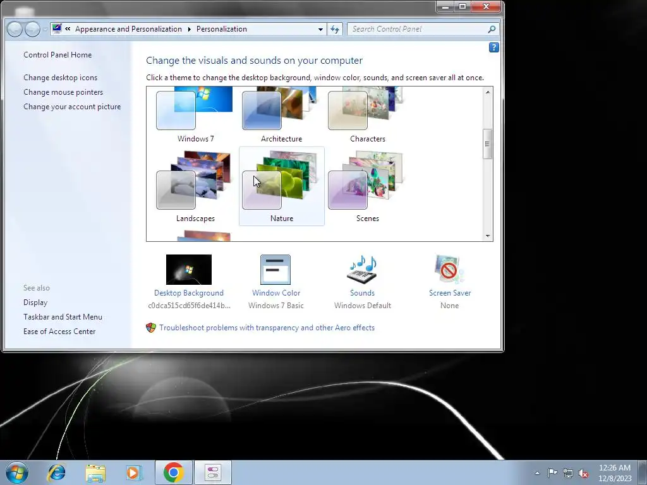
Task: Close the Personalization window
Action: (486, 6)
